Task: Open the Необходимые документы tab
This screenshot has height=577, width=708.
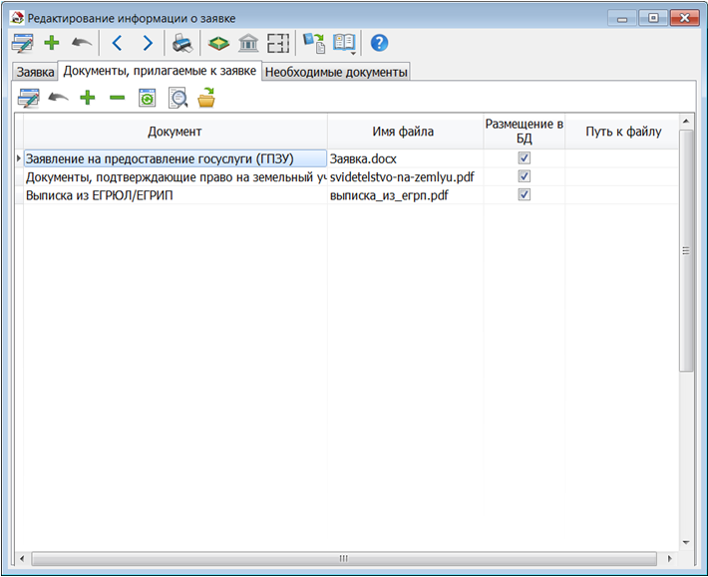Action: [x=336, y=73]
